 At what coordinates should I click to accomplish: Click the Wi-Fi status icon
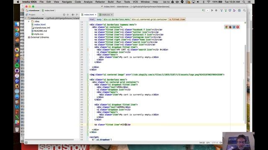[x=209, y=2]
